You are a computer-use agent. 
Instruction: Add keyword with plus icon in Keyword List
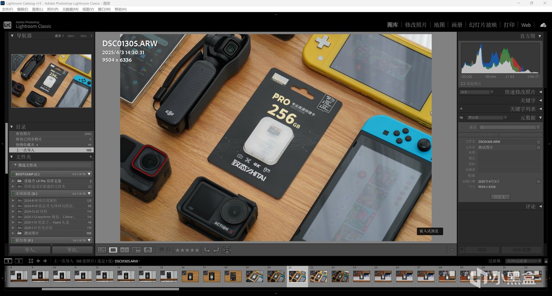tap(461, 109)
